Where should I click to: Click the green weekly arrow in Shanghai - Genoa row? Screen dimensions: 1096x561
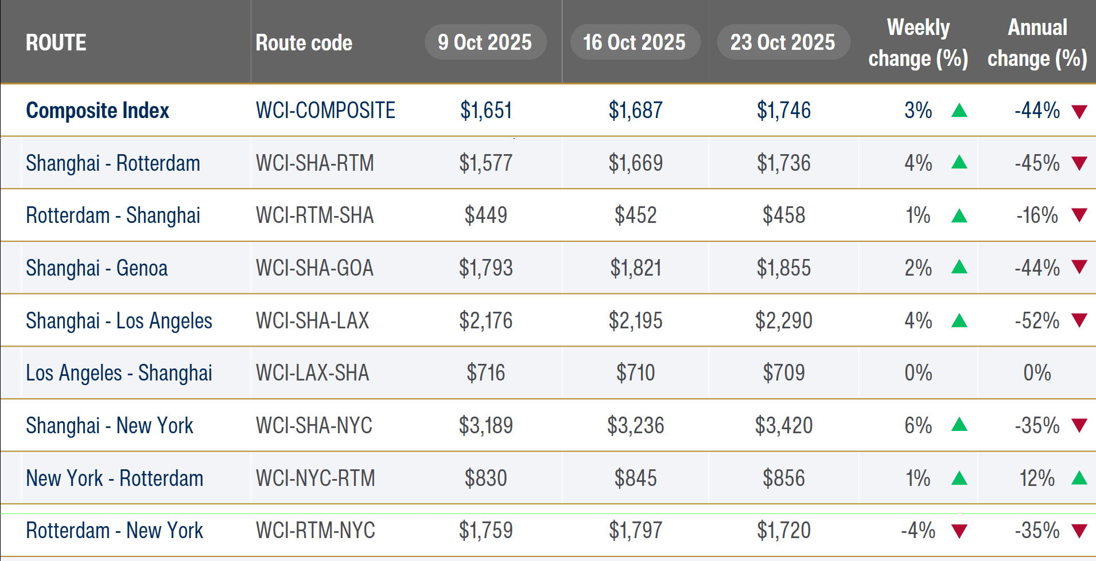click(x=959, y=268)
